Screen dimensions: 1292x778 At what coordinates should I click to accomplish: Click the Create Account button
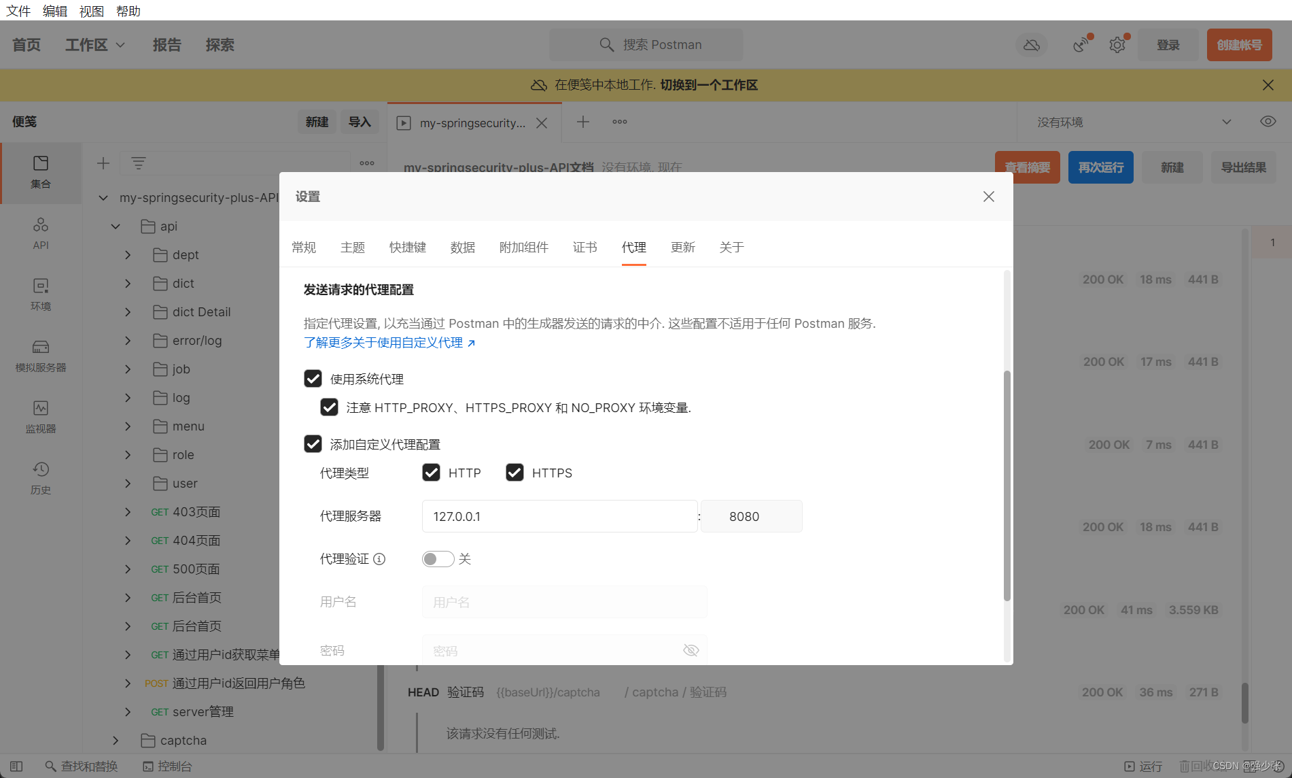[x=1240, y=45]
